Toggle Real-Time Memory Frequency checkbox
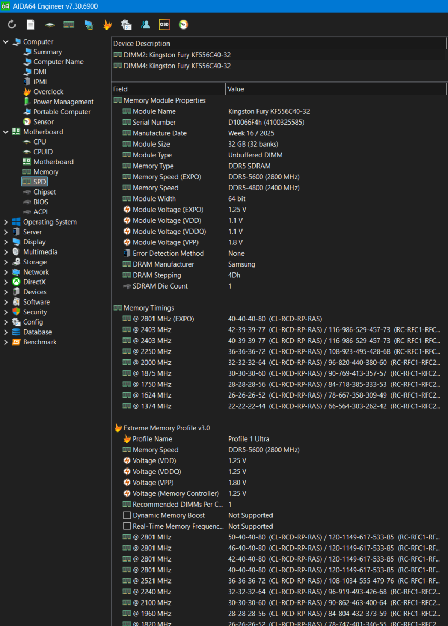 (127, 526)
